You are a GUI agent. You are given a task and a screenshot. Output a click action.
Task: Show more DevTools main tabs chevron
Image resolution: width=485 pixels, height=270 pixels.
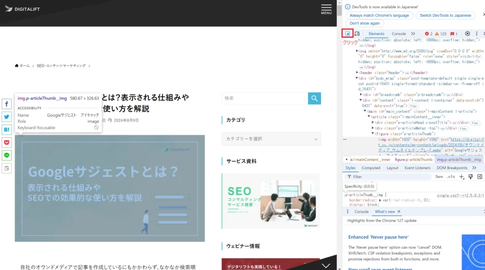(413, 34)
